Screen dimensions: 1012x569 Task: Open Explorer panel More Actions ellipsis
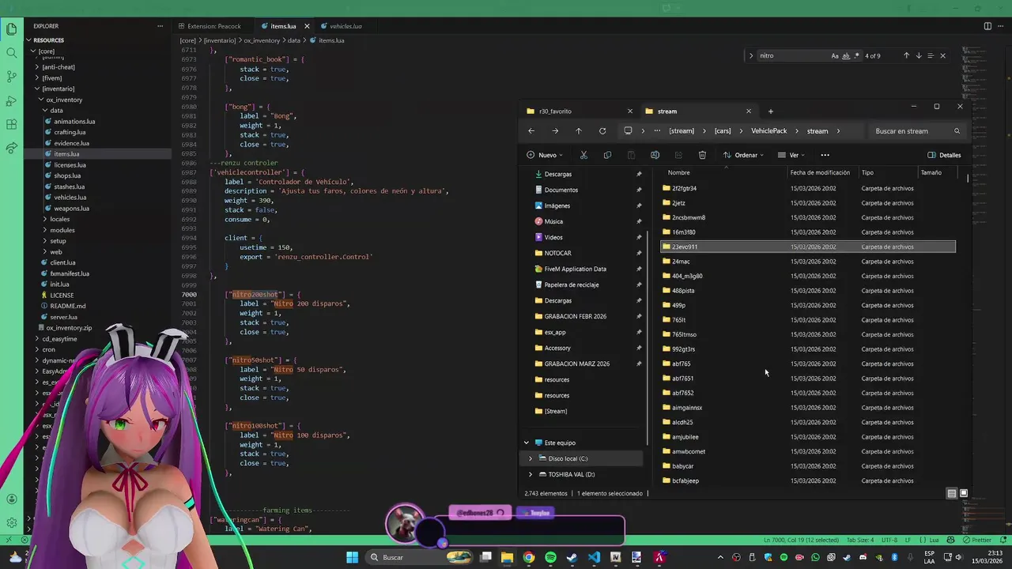click(x=160, y=26)
